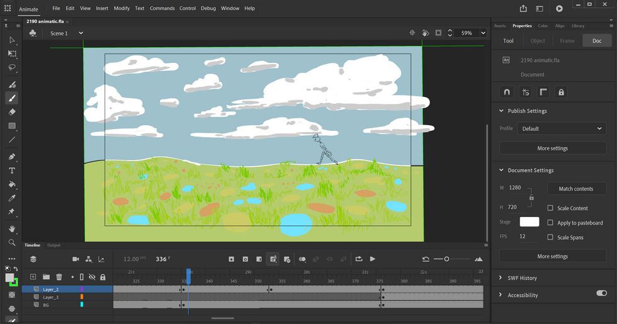Insert a blank keyframe
Viewport: 617px width, 324px height.
point(245,259)
